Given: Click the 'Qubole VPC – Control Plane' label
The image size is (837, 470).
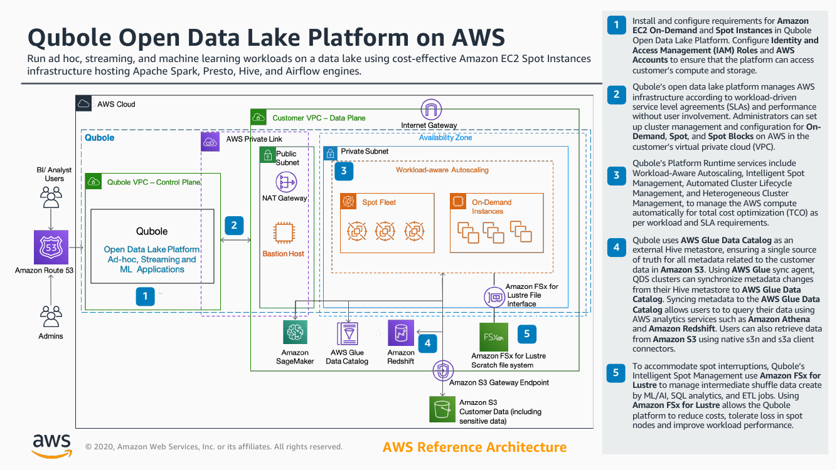Looking at the screenshot, I should tap(154, 182).
